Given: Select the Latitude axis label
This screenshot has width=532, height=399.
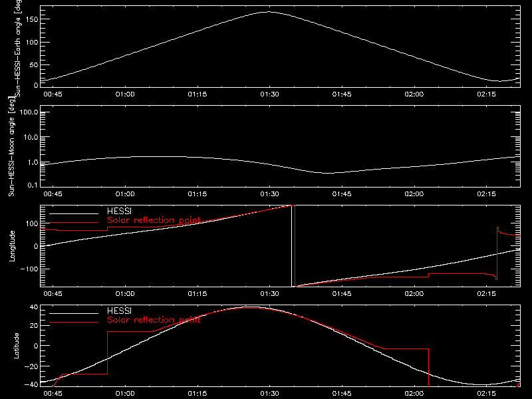Looking at the screenshot, I should click(x=16, y=346).
